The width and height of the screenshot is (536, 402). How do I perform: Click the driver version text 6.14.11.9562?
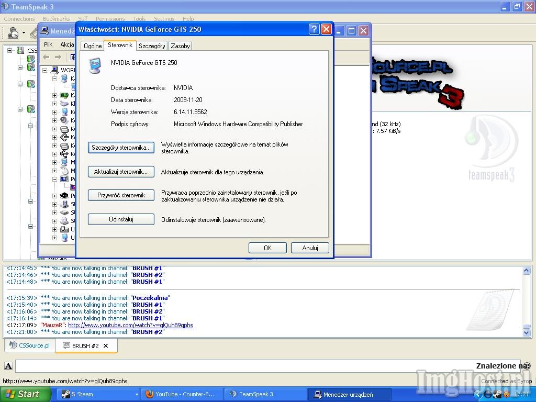click(x=191, y=112)
